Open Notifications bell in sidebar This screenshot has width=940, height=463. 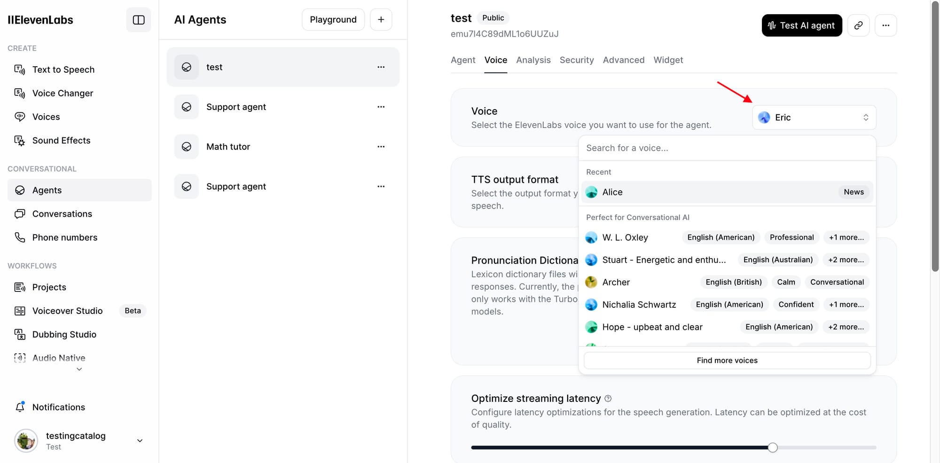(x=20, y=407)
